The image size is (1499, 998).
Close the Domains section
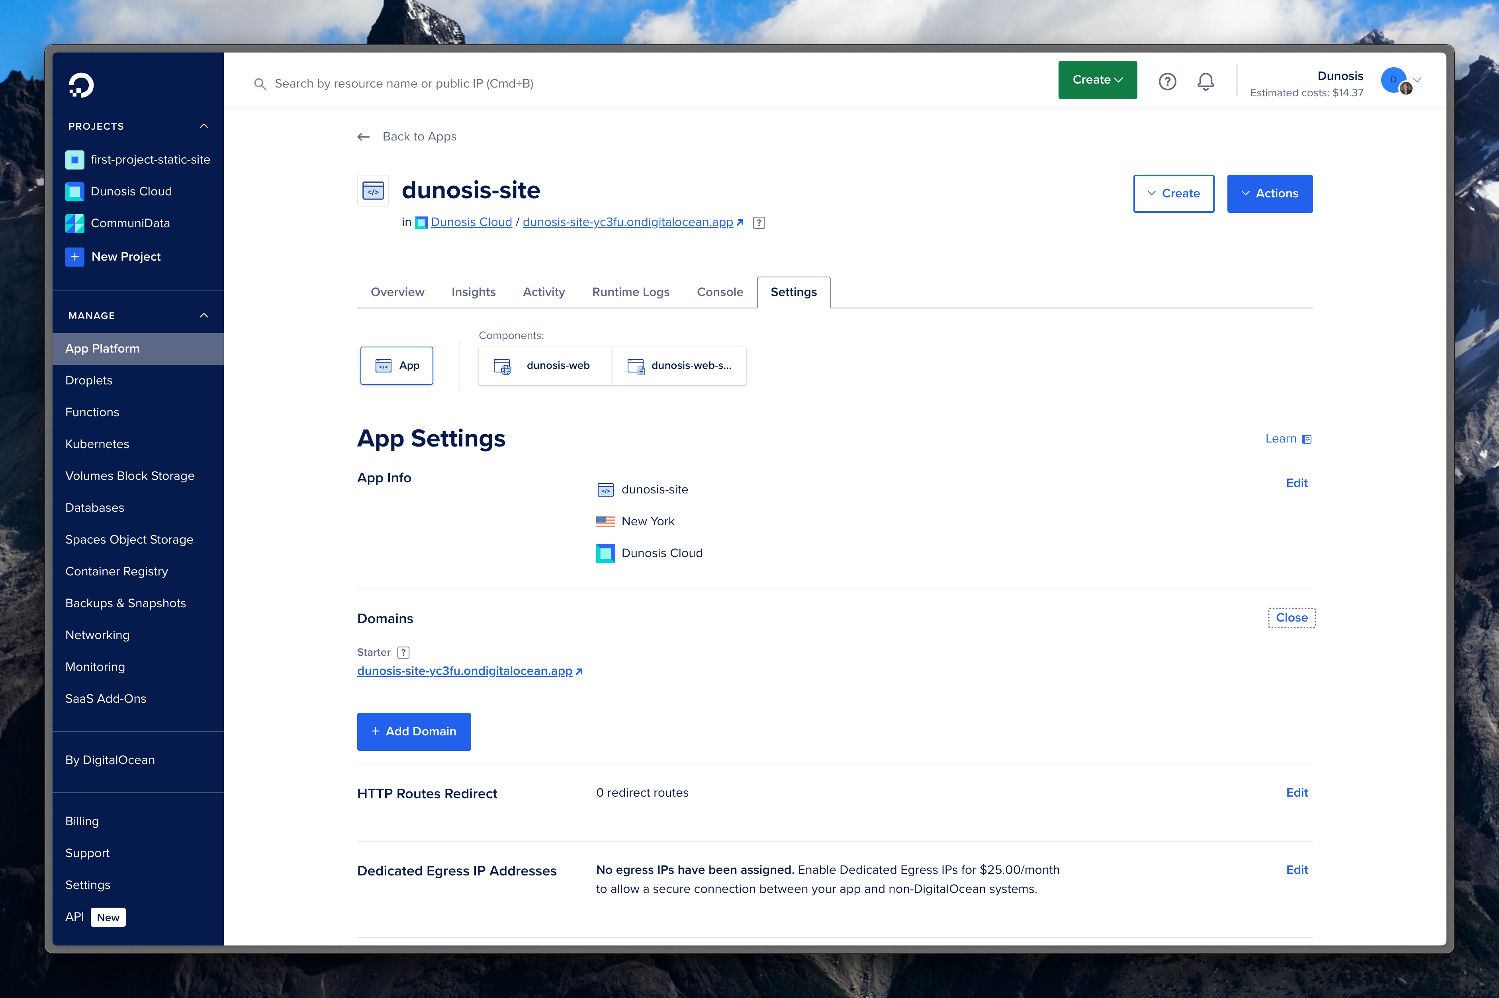[x=1292, y=617]
